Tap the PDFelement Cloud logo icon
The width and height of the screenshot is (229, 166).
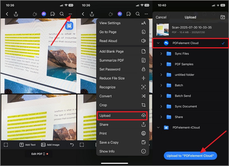[166, 43]
